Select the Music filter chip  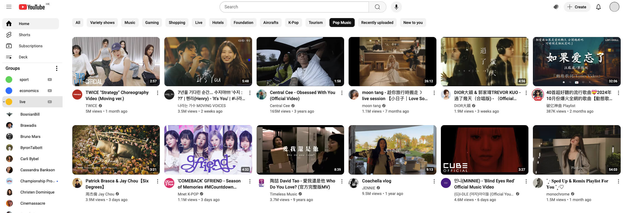(130, 23)
